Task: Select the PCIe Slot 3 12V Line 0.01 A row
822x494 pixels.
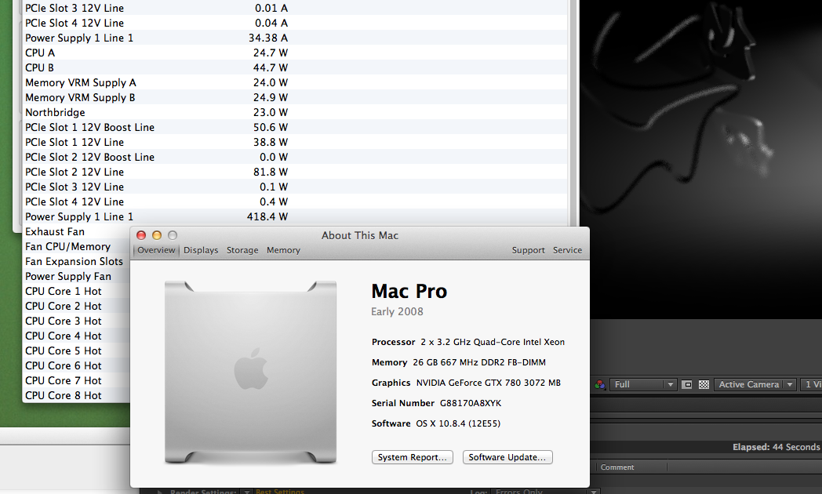Action: 296,8
